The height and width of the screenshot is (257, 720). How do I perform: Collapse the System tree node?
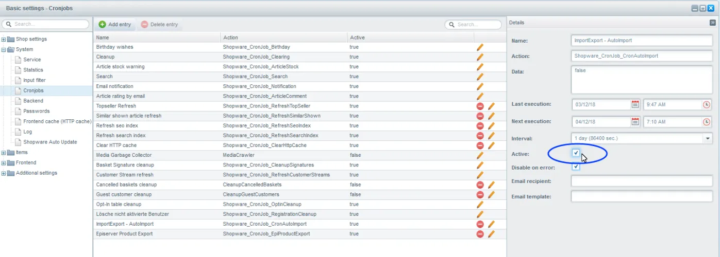coord(4,49)
